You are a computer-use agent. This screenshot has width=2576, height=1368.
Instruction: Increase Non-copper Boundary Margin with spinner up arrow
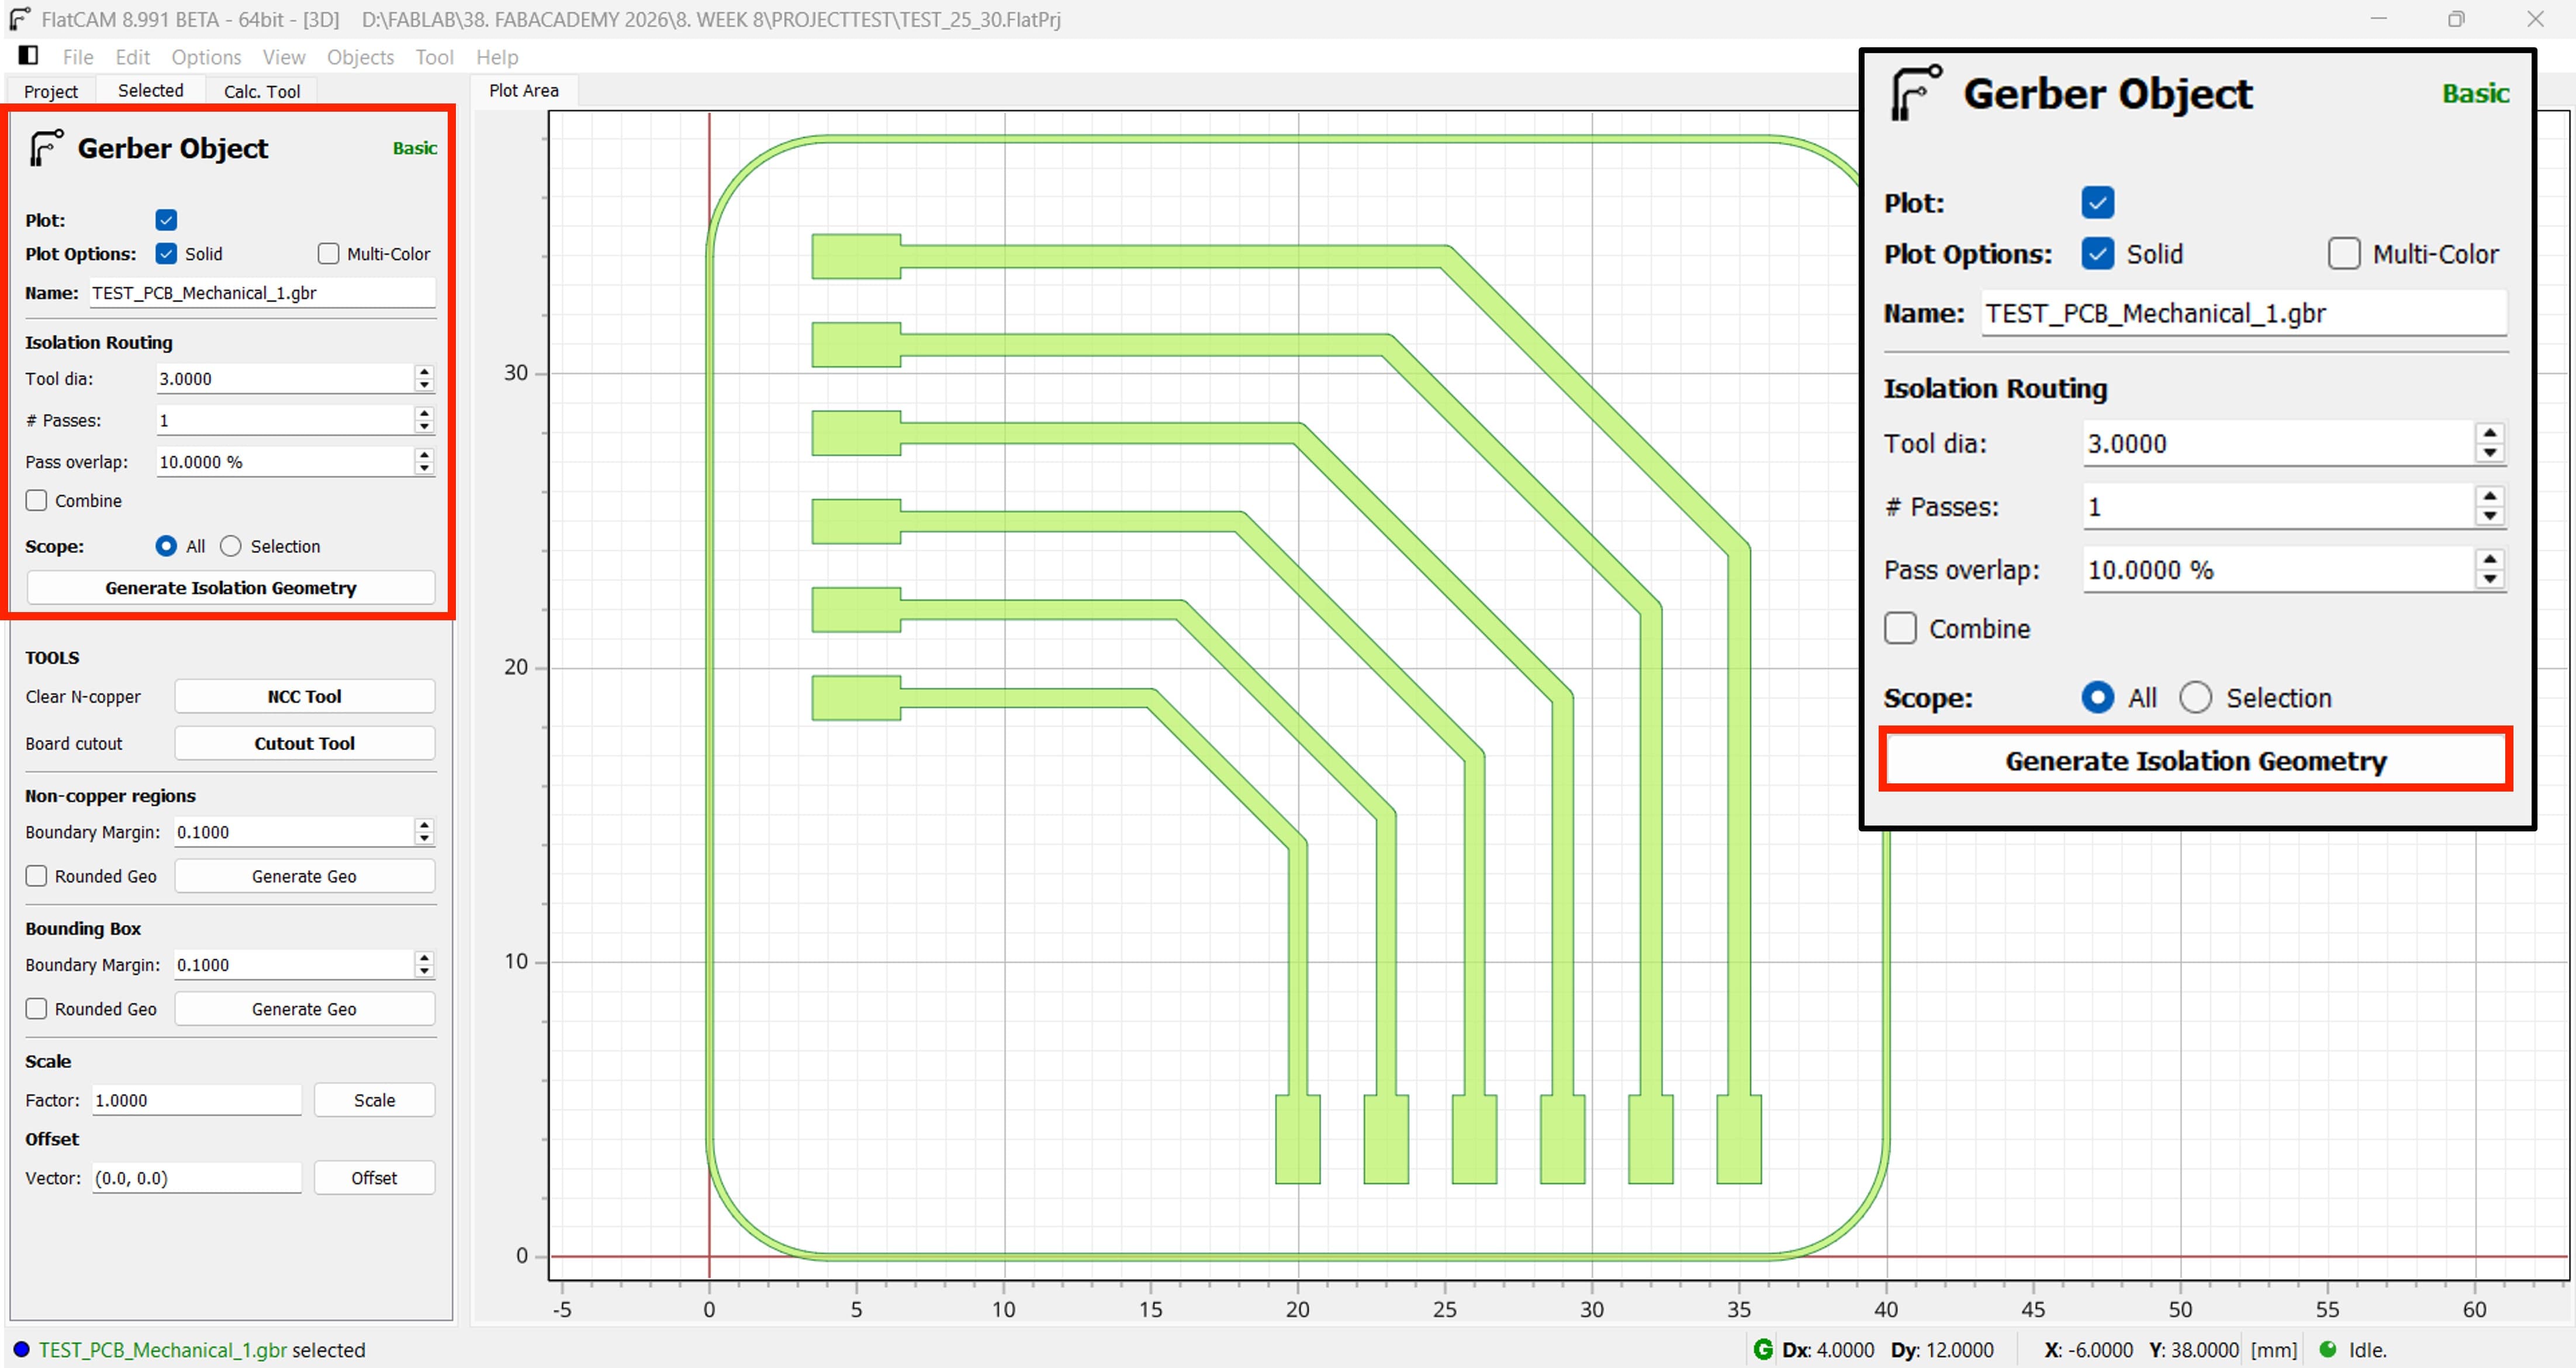(x=424, y=825)
